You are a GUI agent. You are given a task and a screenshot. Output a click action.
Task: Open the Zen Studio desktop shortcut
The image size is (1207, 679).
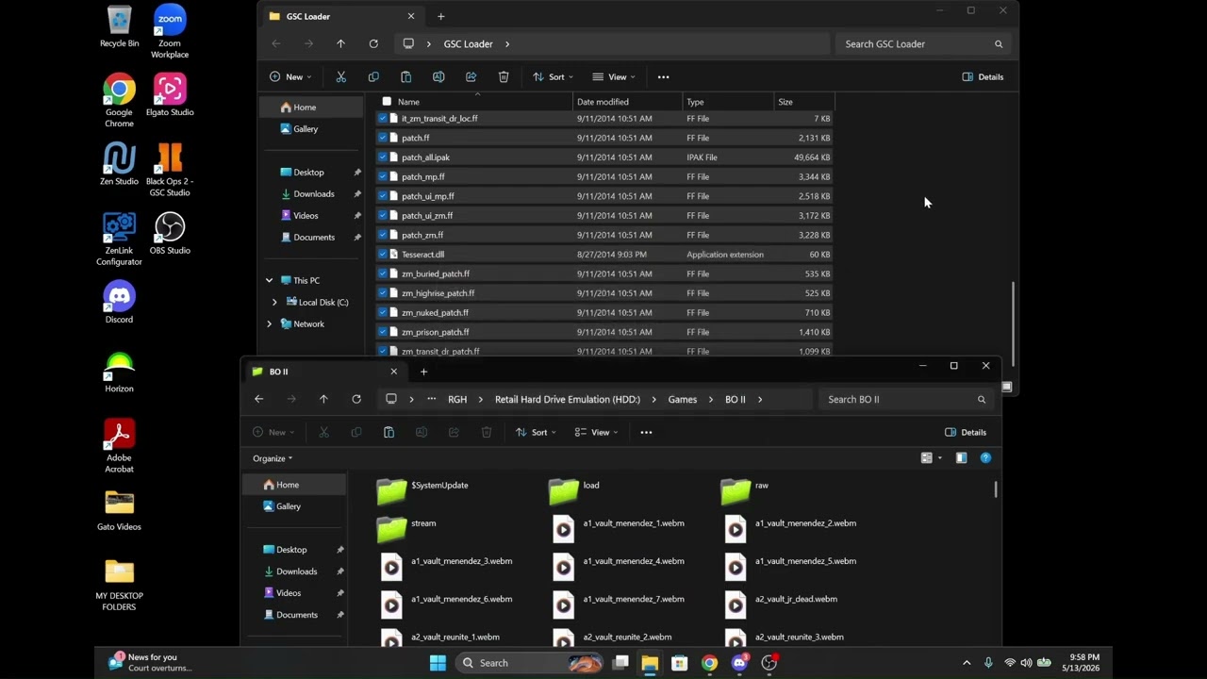[x=119, y=165]
